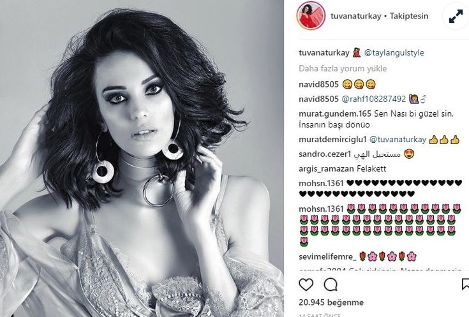View who liked via '20.945 beğenme'
Screen dimensions: 469x317
pos(331,302)
